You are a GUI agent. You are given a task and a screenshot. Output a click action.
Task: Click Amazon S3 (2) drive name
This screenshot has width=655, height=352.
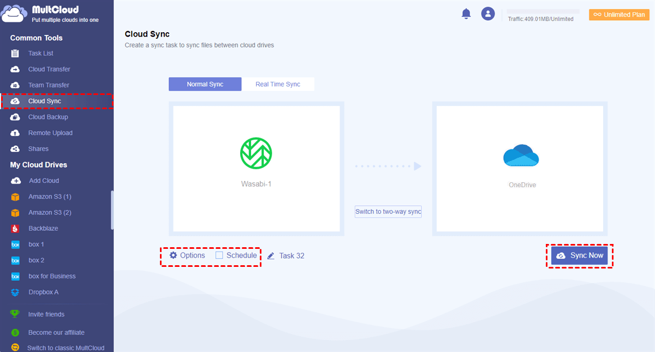coord(50,212)
